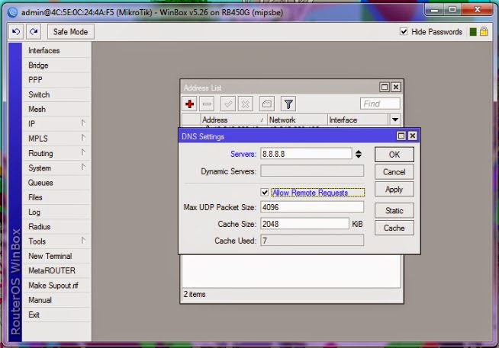Toggle Safe Mode button
This screenshot has height=348, width=499.
[71, 32]
